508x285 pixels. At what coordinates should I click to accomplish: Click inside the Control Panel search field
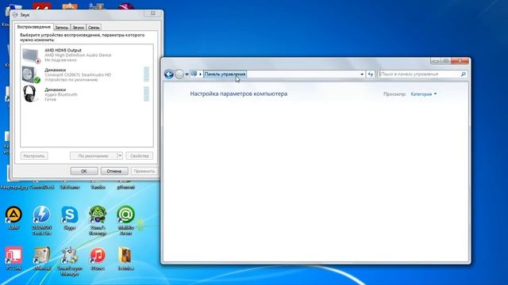(x=420, y=74)
